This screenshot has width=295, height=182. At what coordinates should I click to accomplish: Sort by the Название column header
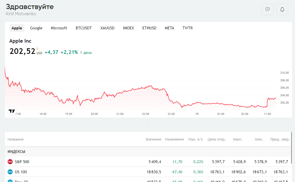(16, 139)
